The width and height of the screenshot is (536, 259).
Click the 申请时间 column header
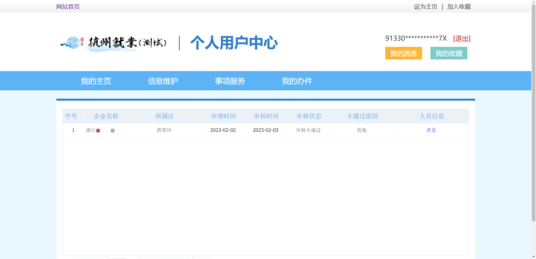tap(223, 116)
